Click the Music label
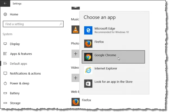 click(75, 19)
